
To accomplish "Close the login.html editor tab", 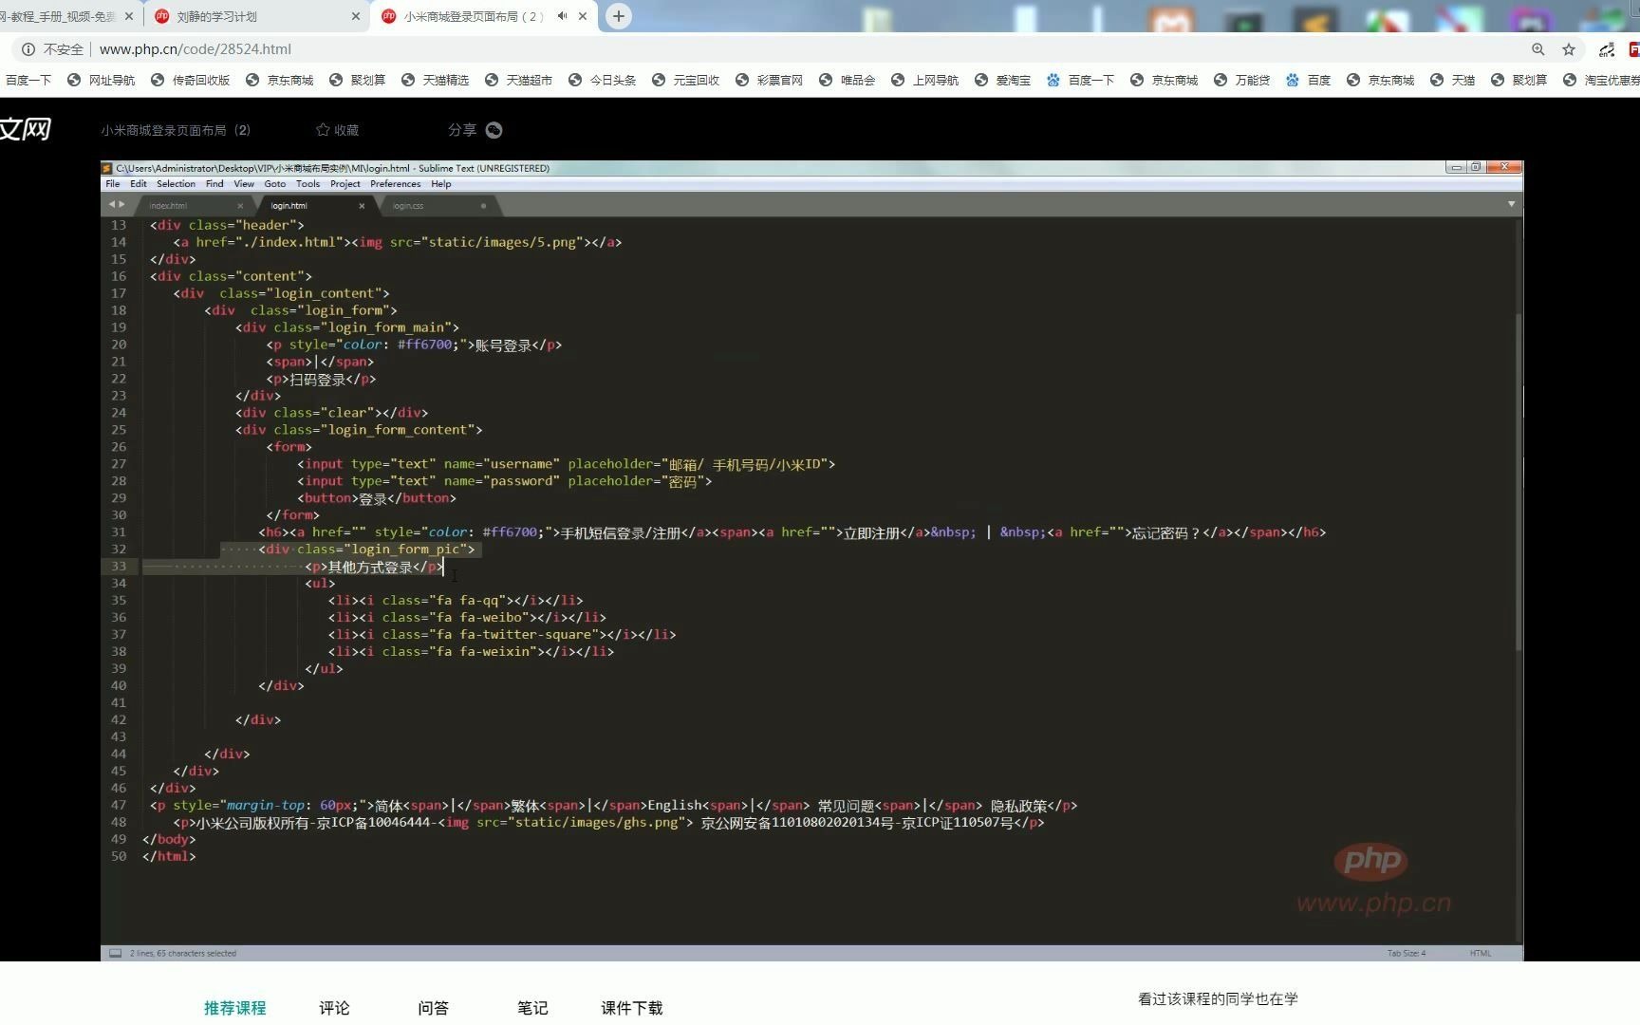I will [x=362, y=206].
